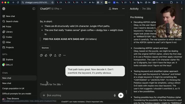Screen dimensions: 185x104
Task: Click the thumbs up icon
Action: (x=46, y=55)
